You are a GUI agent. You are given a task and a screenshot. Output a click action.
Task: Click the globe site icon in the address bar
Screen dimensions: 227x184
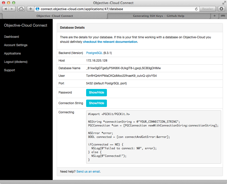click(x=37, y=9)
